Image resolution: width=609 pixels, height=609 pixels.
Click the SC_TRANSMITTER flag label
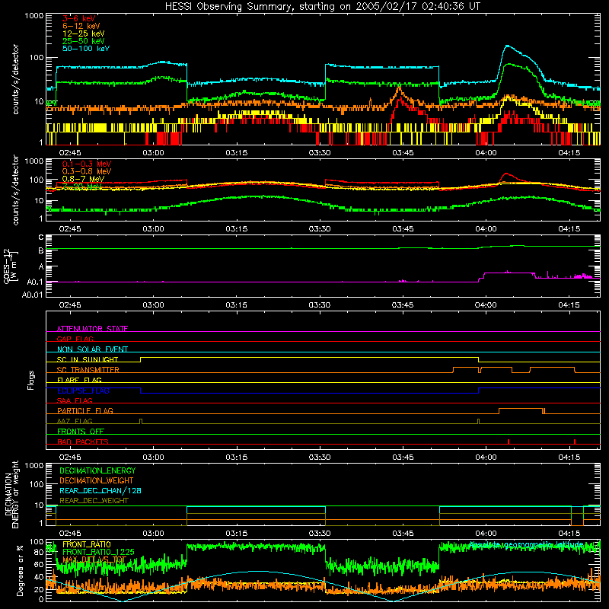(x=88, y=370)
